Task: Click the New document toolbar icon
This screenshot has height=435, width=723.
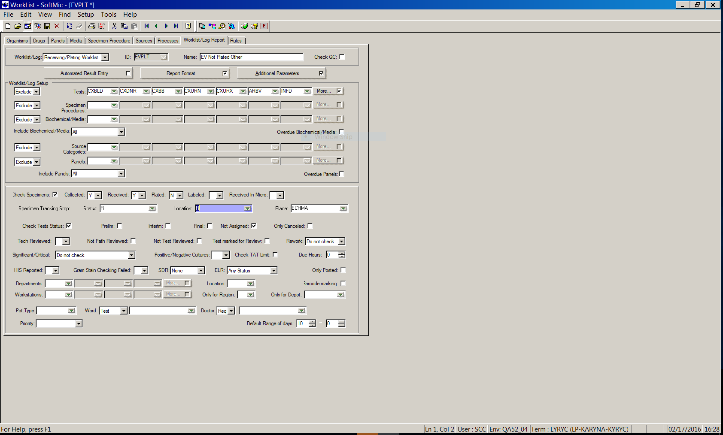Action: coord(8,26)
